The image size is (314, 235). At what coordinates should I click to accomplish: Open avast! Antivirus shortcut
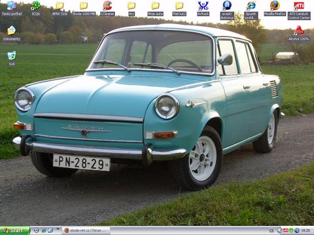click(227, 10)
